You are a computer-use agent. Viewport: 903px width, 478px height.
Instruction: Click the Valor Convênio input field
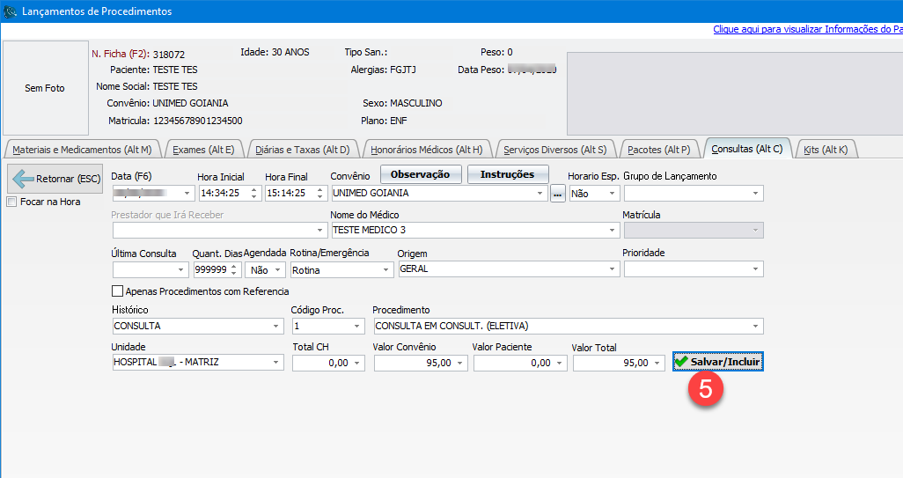coord(414,363)
